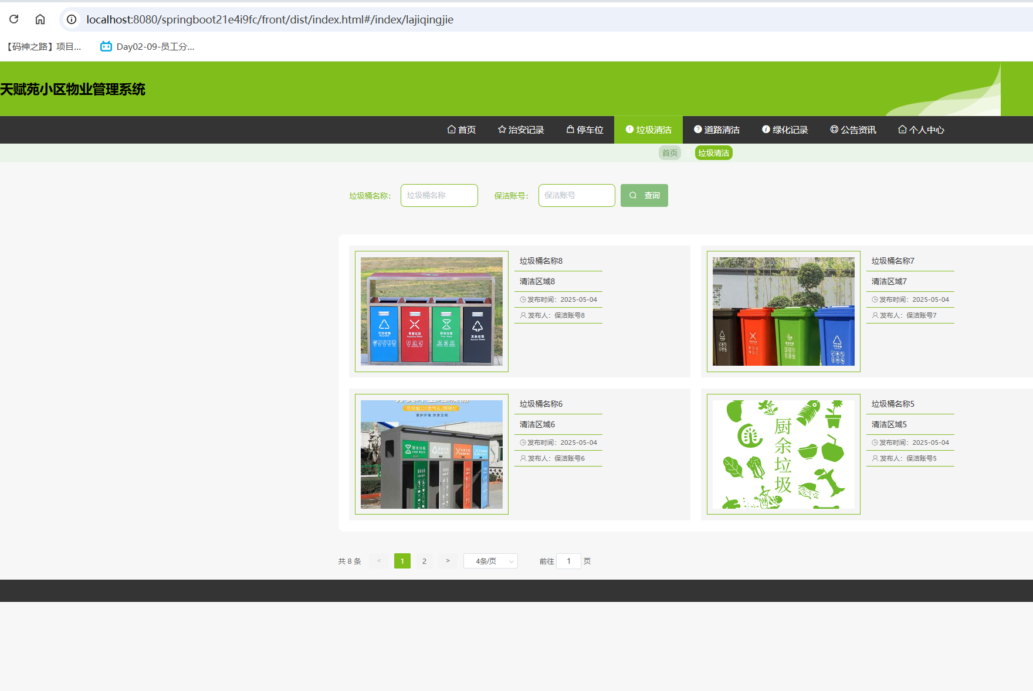The image size is (1033, 691).
Task: Click the browser home icon
Action: pyautogui.click(x=40, y=19)
